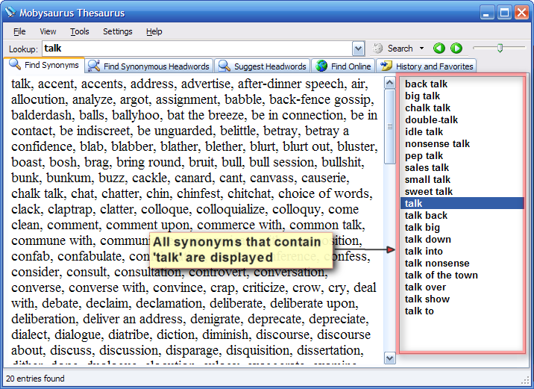Click the synonym 'after-dinner speech'
Image resolution: width=534 pixels, height=389 pixels.
(291, 84)
